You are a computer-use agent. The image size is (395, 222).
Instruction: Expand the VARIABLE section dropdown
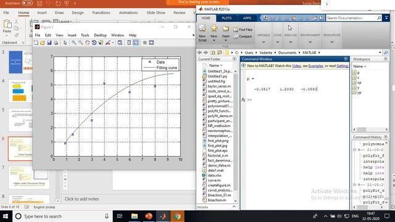coord(264,42)
